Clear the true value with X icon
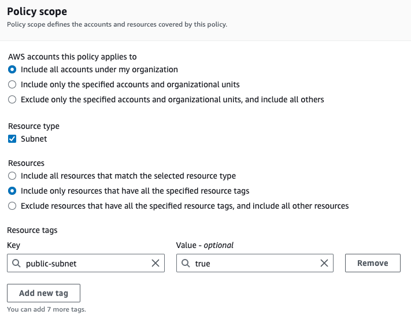Viewport: 411px width, 322px height. click(x=324, y=263)
